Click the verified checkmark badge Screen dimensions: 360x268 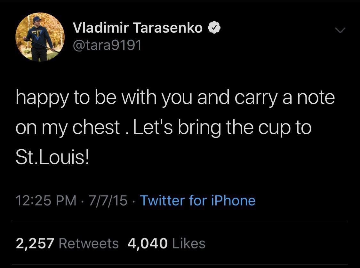(x=213, y=28)
